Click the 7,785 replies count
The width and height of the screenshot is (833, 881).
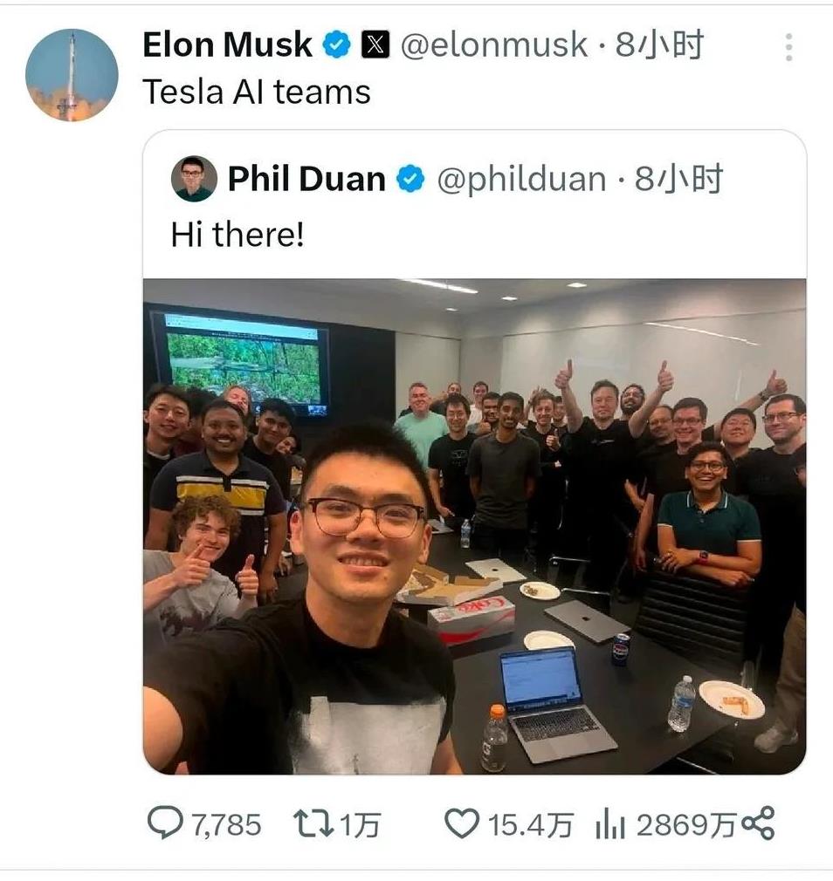[227, 825]
